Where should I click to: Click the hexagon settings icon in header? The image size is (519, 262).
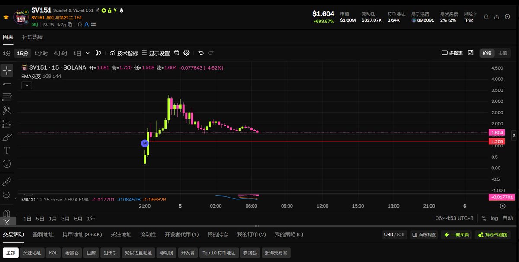tap(507, 17)
